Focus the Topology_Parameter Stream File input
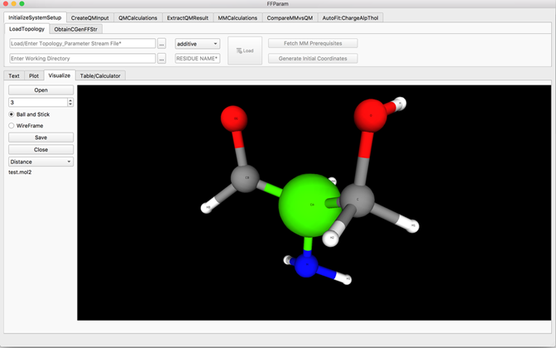The image size is (556, 348). tap(83, 43)
